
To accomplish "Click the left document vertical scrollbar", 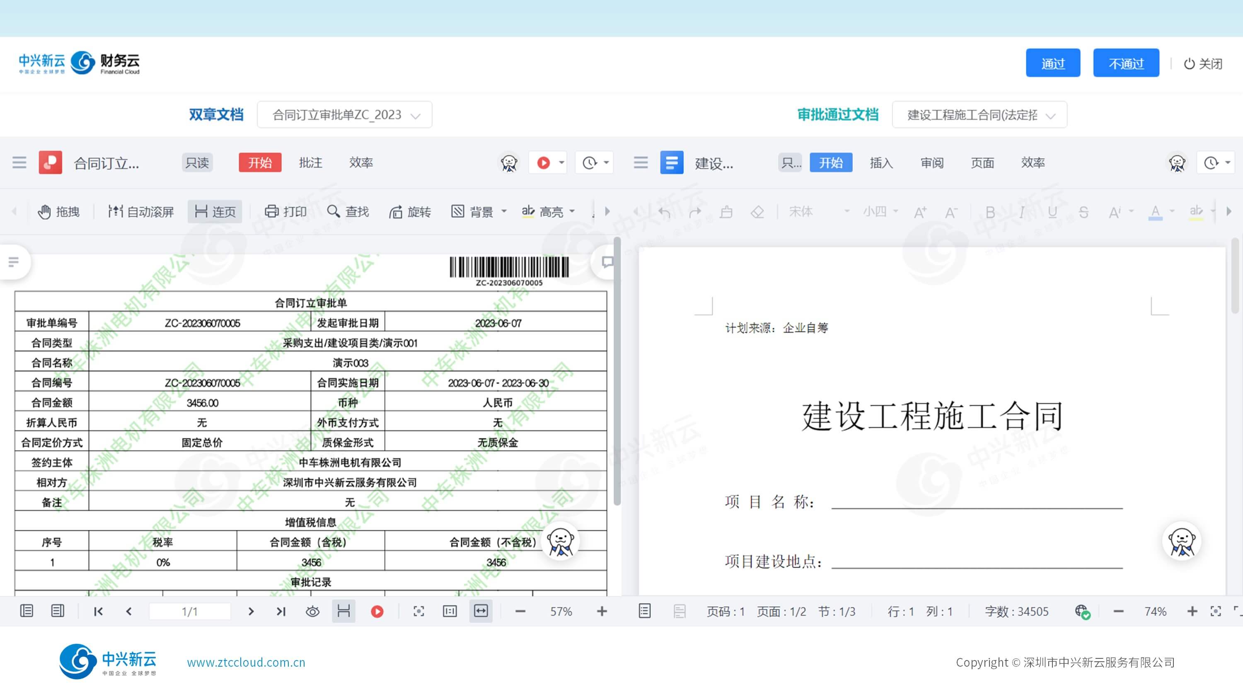I will pos(617,371).
